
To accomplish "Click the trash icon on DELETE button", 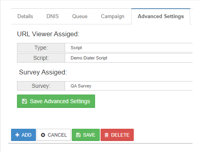I will tap(107, 135).
